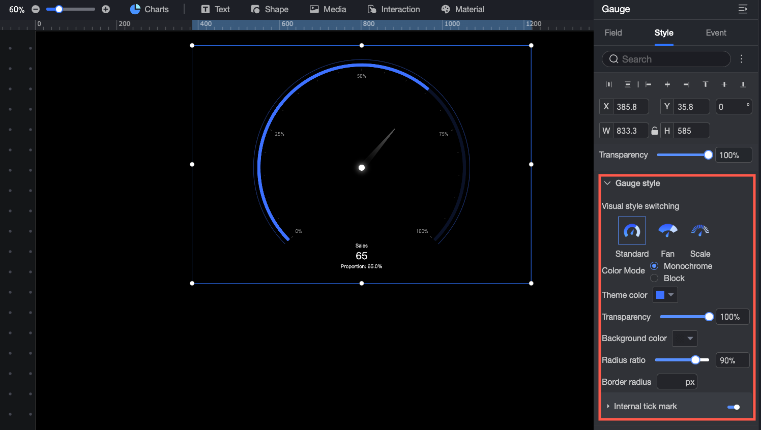Click the gauge value 65 text
This screenshot has width=761, height=430.
point(362,256)
